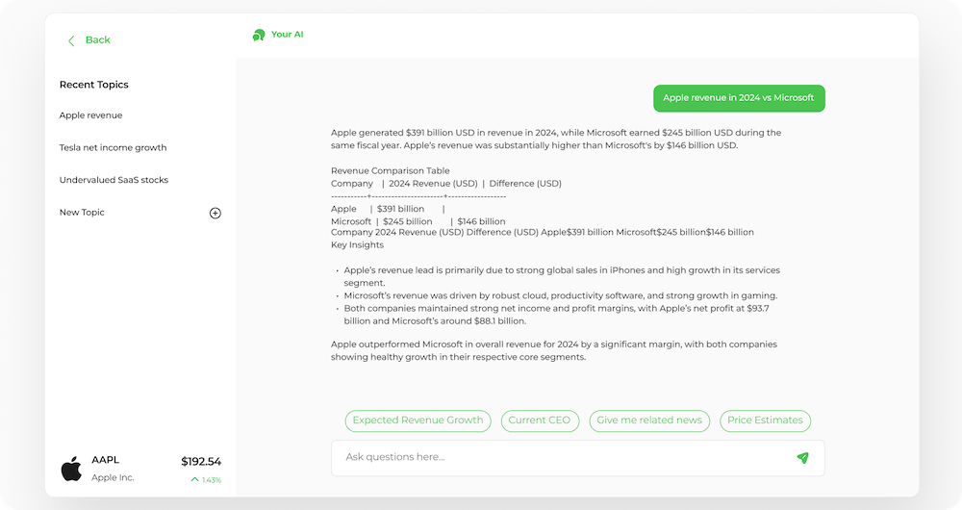The width and height of the screenshot is (962, 510).
Task: Ask about the Current CEO
Action: 540,421
